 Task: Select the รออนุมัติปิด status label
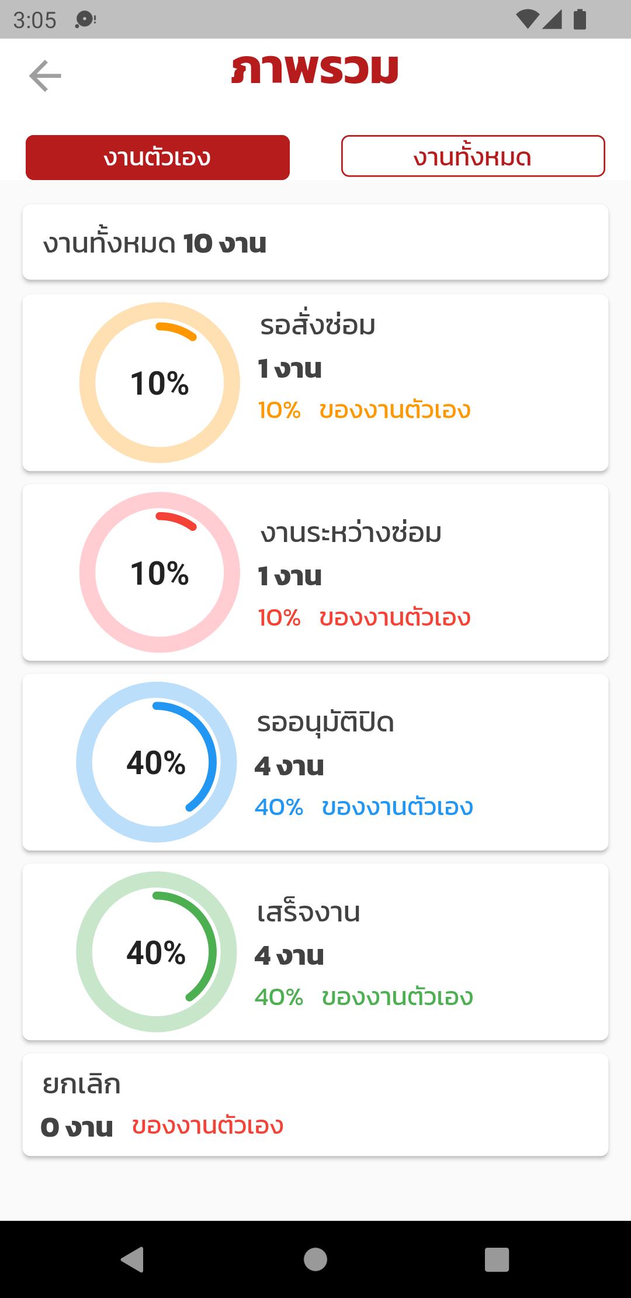point(325,723)
